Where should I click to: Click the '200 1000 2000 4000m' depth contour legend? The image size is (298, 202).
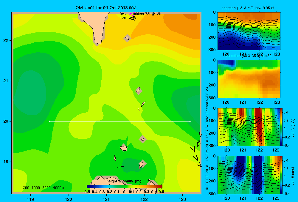pos(43,188)
